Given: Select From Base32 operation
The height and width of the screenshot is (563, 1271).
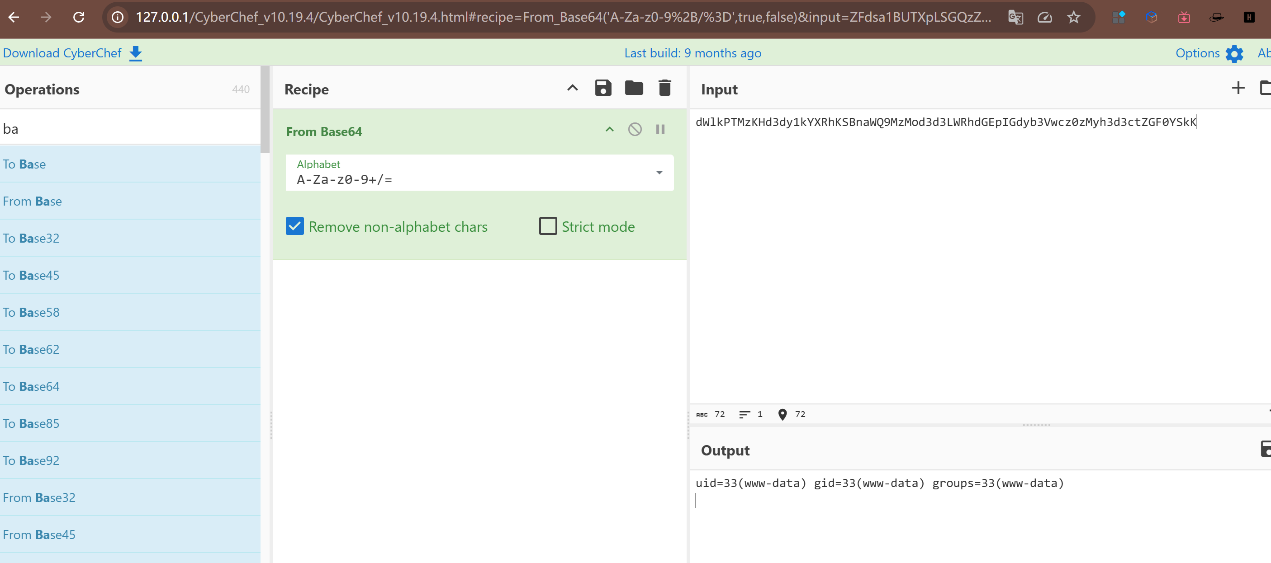Looking at the screenshot, I should tap(130, 497).
